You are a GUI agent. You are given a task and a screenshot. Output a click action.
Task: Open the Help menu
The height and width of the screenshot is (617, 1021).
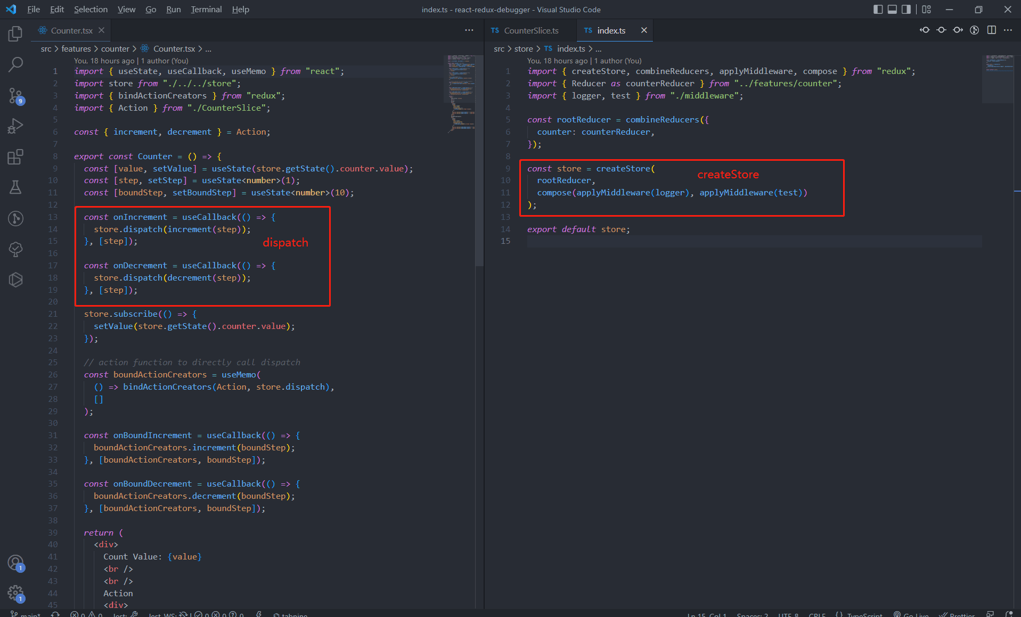[240, 10]
